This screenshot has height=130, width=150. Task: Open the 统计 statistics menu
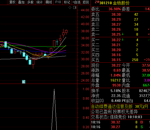(40, 2)
